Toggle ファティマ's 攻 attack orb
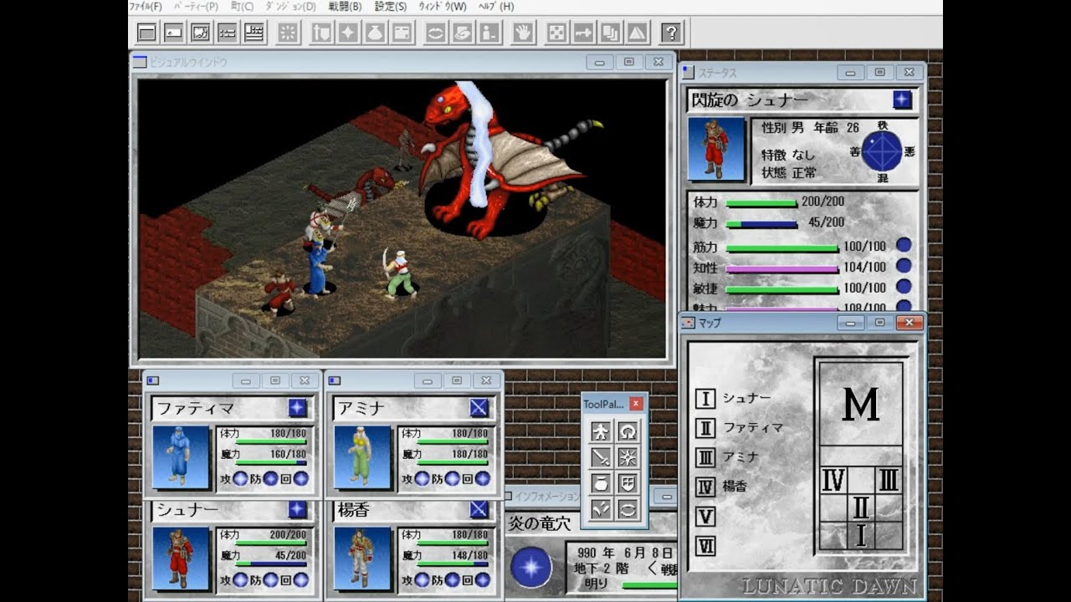The image size is (1071, 602). [240, 479]
